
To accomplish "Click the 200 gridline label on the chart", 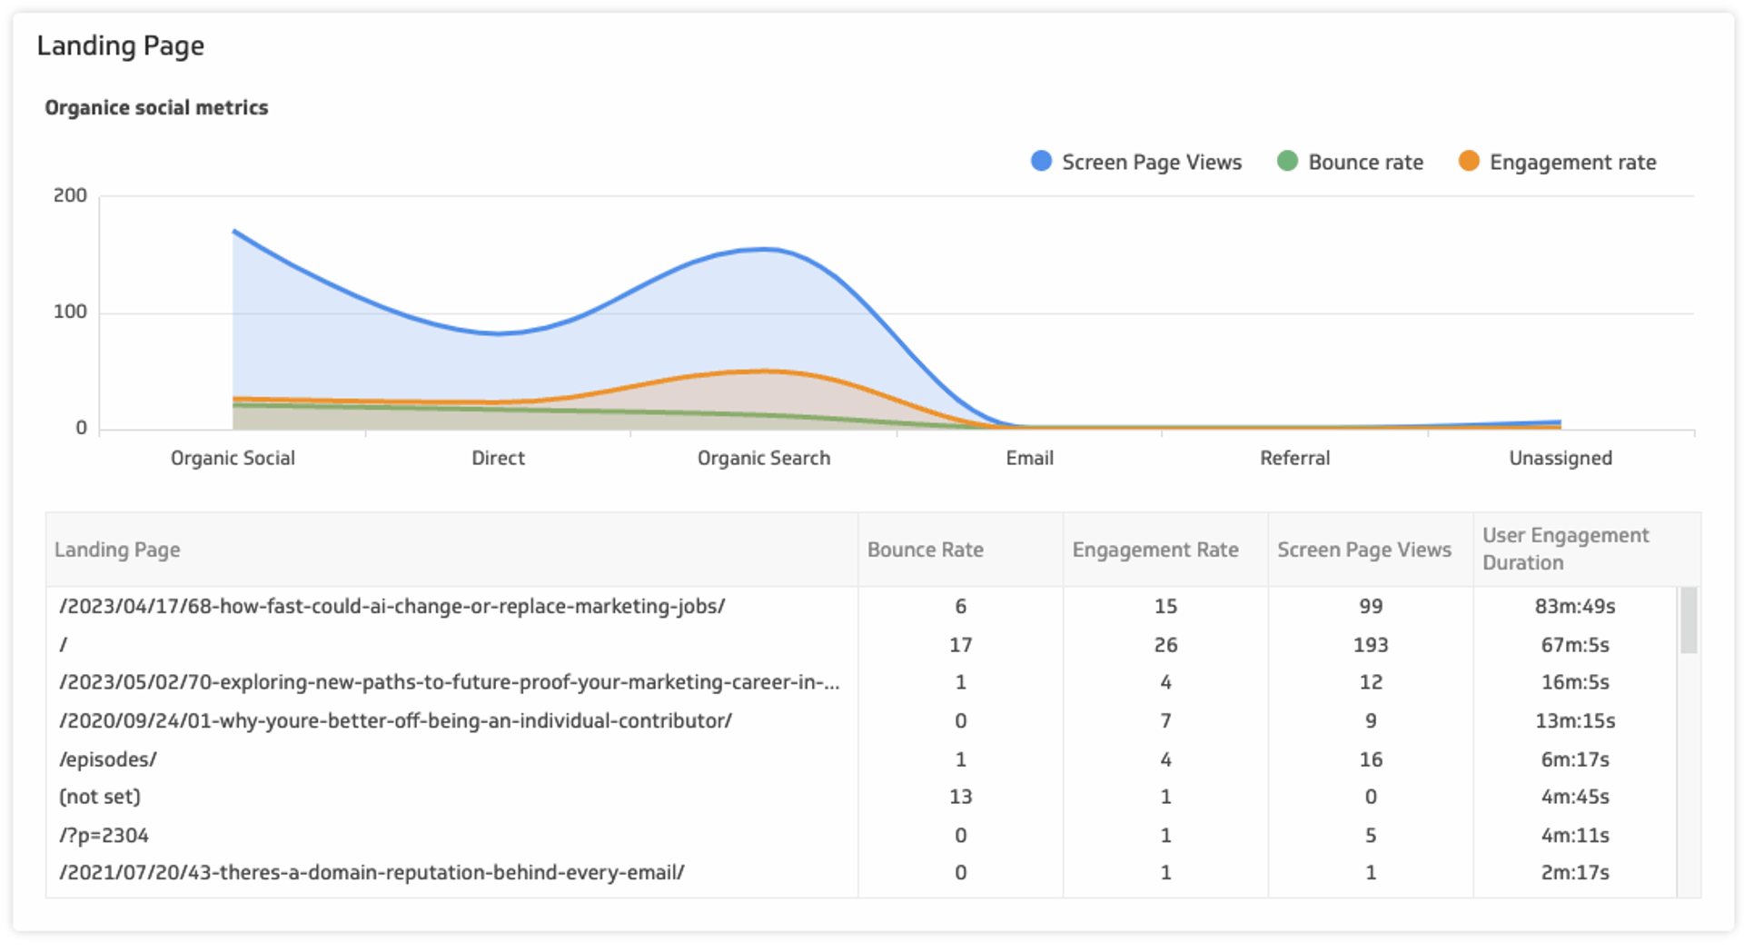I will tap(69, 194).
